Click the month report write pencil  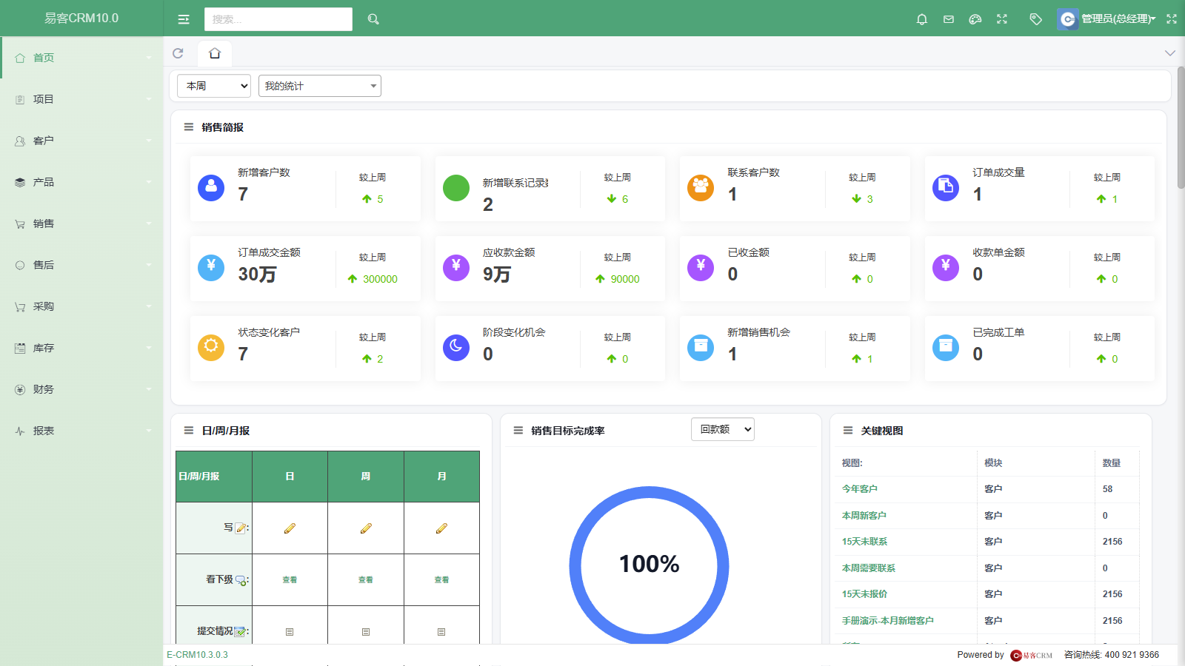click(441, 528)
